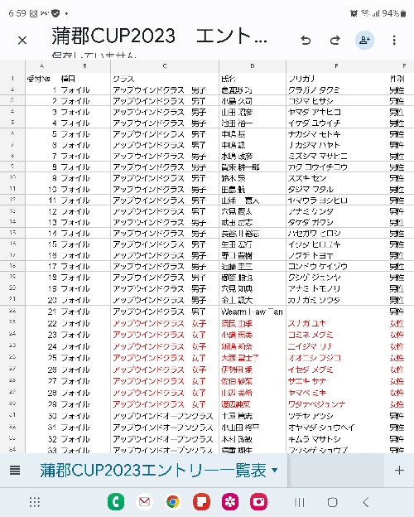This screenshot has width=414, height=517.
Task: Select the フリガナ header cell
Action: 336,79
